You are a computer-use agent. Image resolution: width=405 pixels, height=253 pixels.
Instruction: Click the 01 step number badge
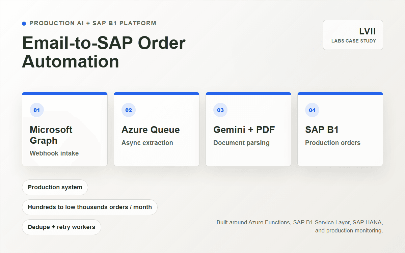tap(37, 110)
